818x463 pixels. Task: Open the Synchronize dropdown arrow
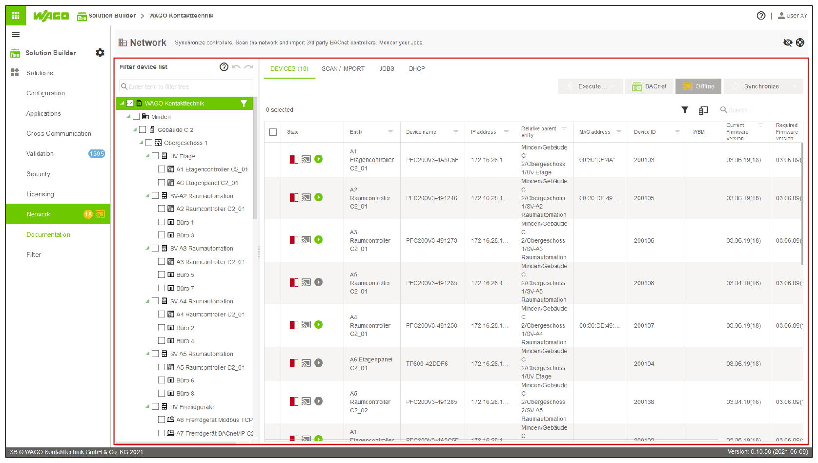pos(796,86)
